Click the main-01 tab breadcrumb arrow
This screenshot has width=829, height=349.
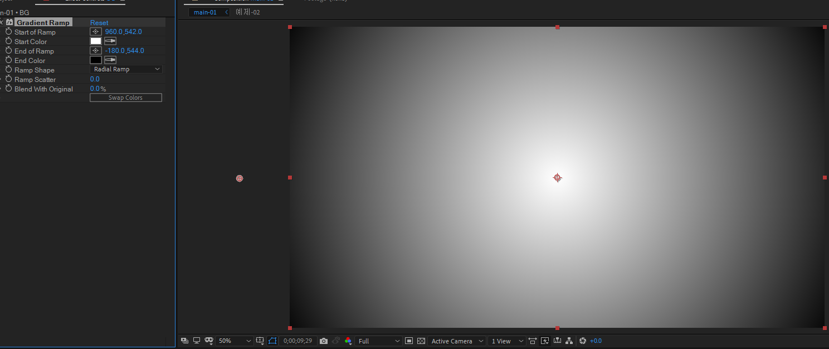click(226, 12)
